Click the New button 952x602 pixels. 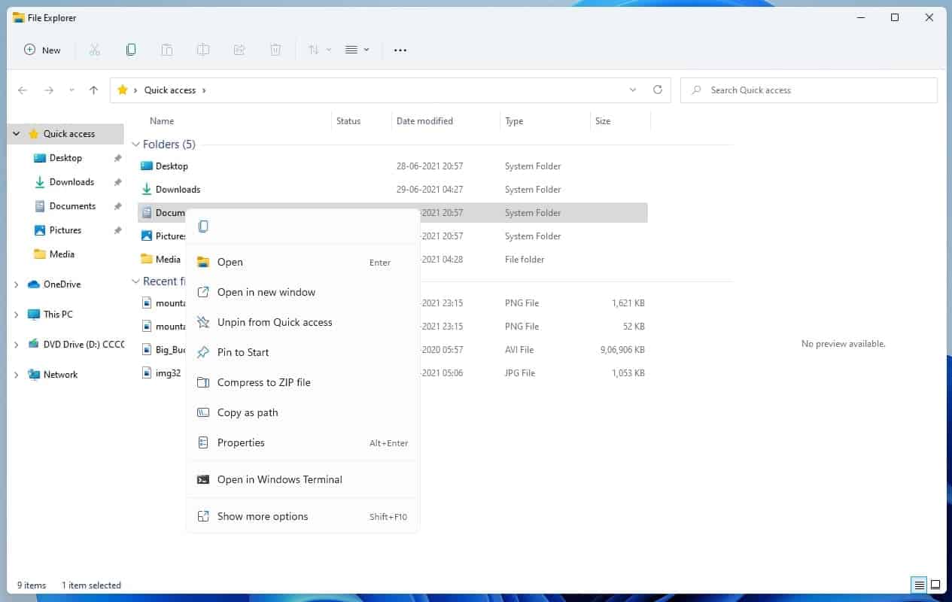pyautogui.click(x=43, y=50)
